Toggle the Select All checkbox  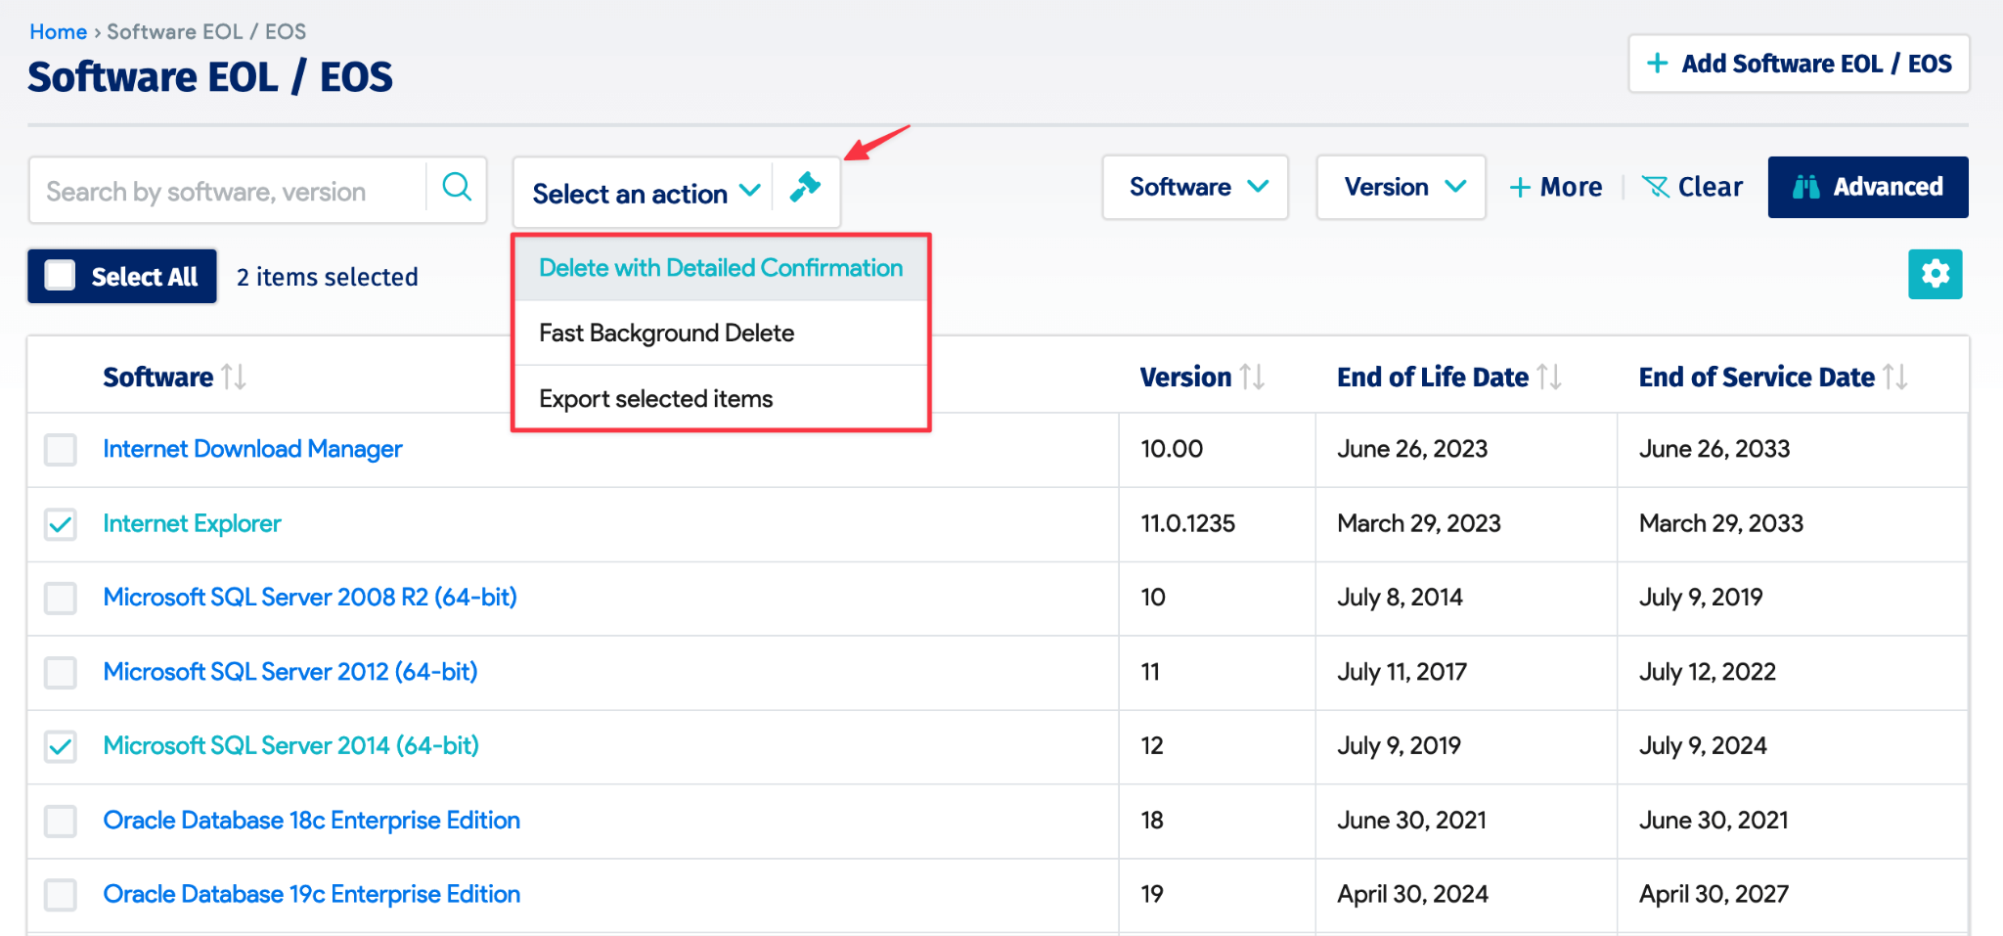pyautogui.click(x=60, y=276)
